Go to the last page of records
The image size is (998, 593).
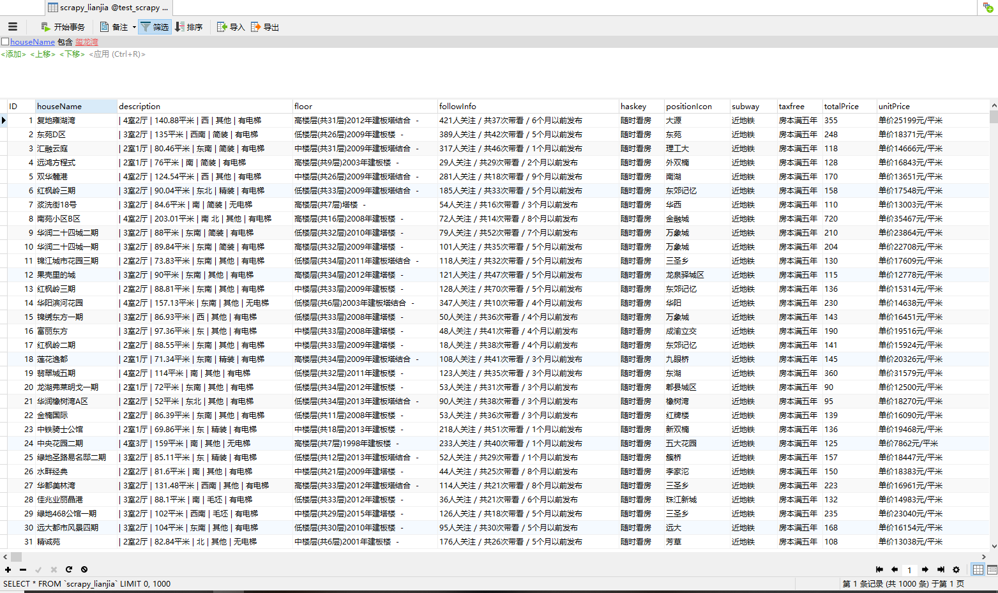click(x=941, y=569)
